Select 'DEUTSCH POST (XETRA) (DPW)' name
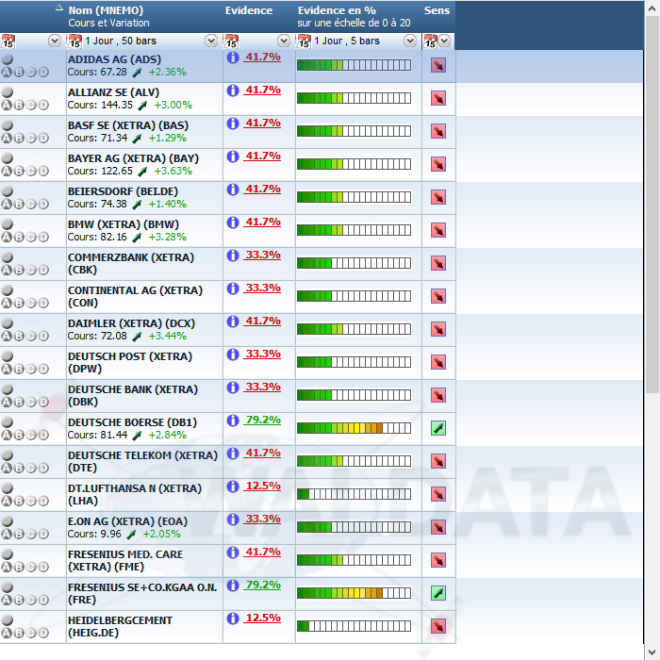 point(130,362)
